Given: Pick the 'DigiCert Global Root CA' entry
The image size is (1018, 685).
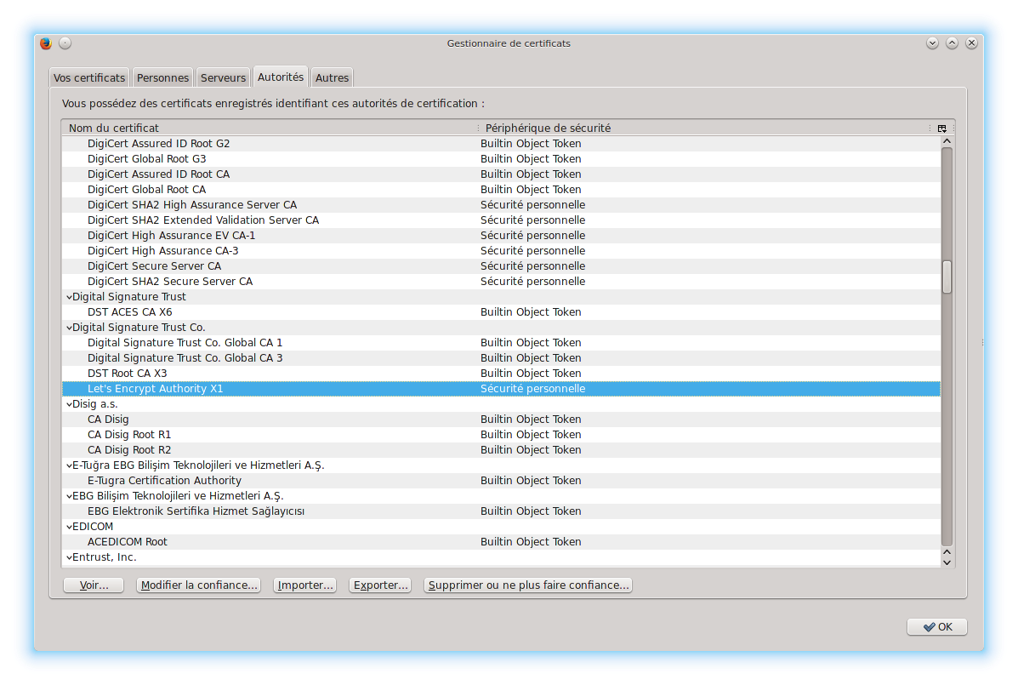Looking at the screenshot, I should (501, 190).
